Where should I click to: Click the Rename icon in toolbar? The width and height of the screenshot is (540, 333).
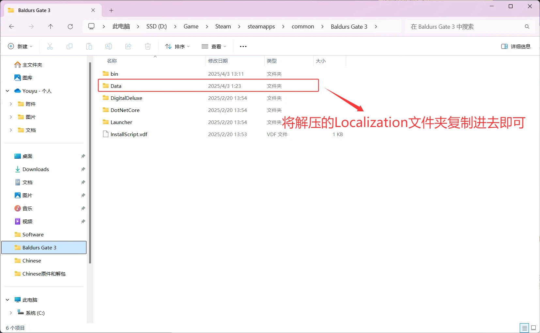109,46
